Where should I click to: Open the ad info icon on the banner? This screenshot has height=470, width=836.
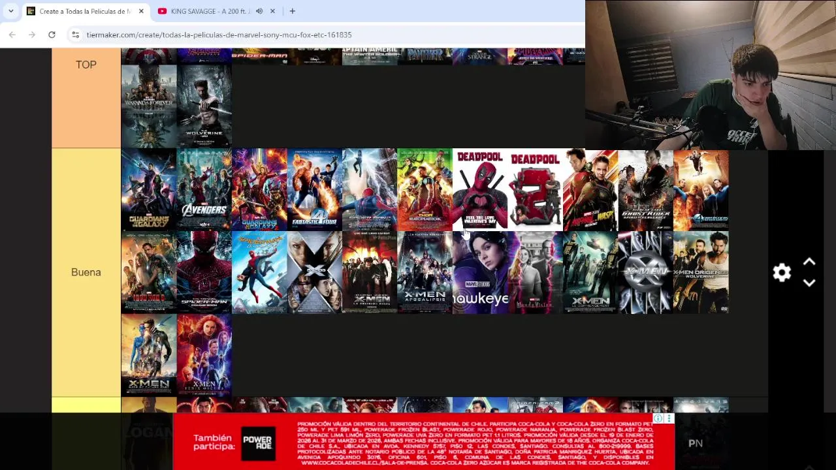coord(658,418)
